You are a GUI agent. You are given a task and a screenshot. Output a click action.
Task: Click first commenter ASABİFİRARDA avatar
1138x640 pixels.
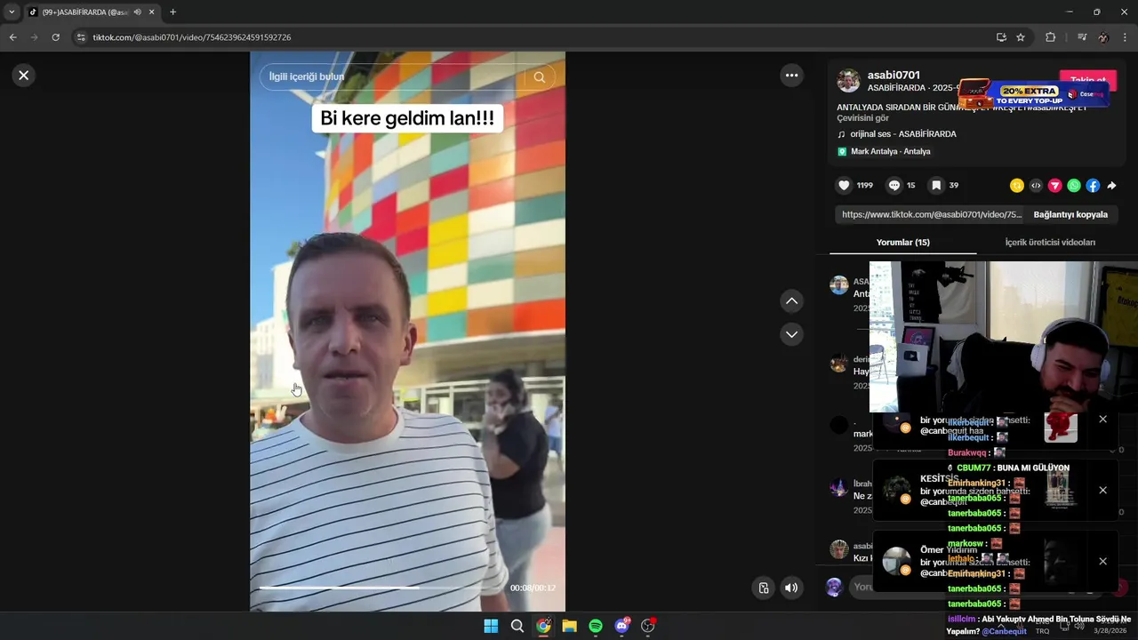(838, 284)
